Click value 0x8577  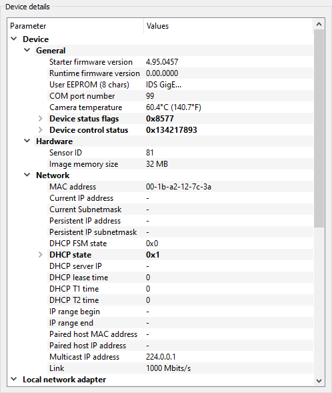pyautogui.click(x=160, y=119)
